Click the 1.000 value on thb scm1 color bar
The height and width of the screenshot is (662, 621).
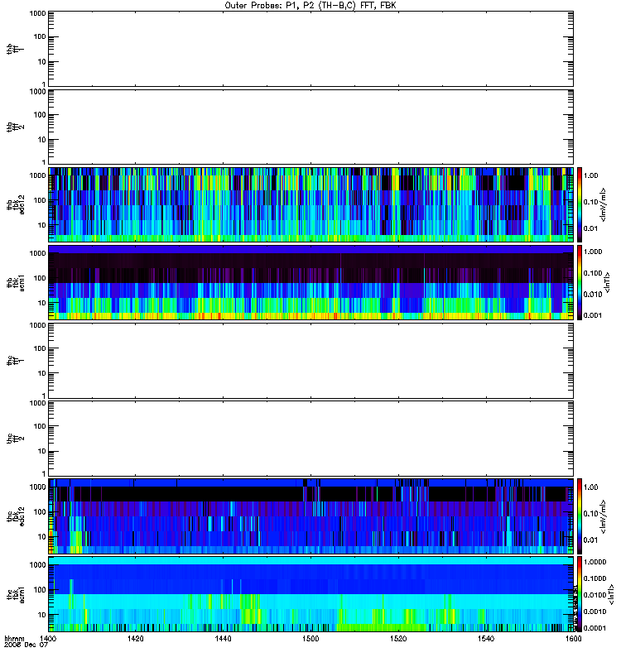pyautogui.click(x=593, y=252)
